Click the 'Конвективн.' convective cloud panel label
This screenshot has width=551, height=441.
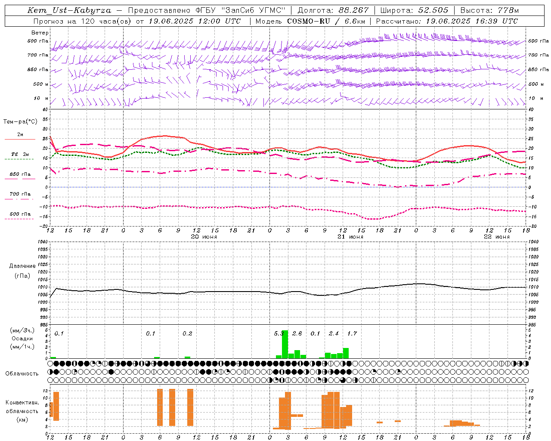pos(22,403)
